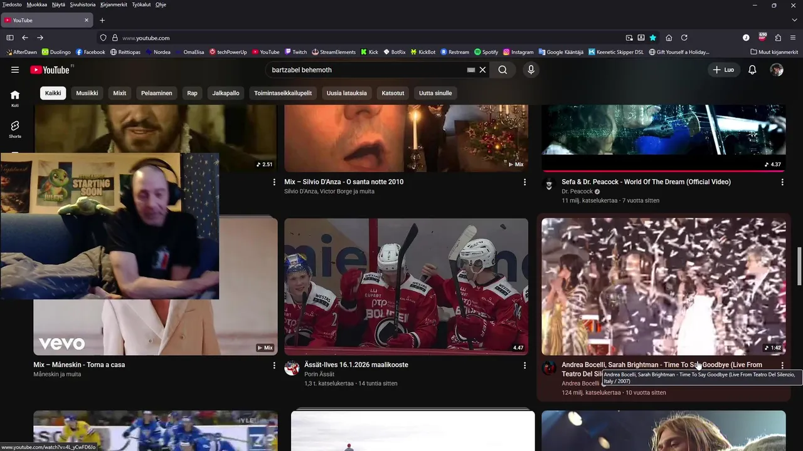Select the Mixit filter chip

point(120,93)
